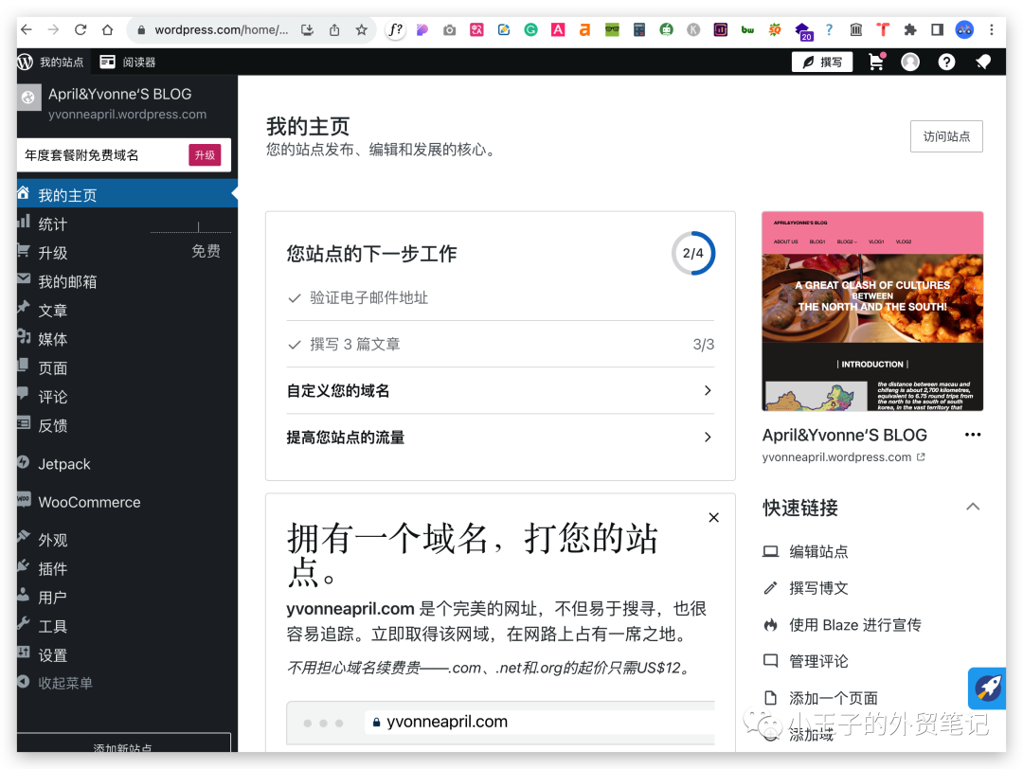Viewport: 1023px width, 769px height.
Task: Select the 我的站点 tab
Action: 51,62
